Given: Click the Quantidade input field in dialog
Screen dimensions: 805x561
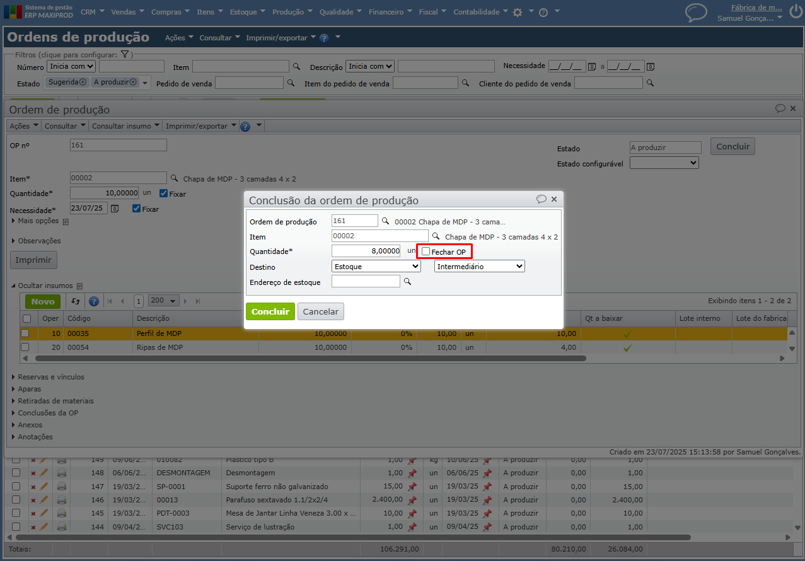Looking at the screenshot, I should tap(366, 251).
